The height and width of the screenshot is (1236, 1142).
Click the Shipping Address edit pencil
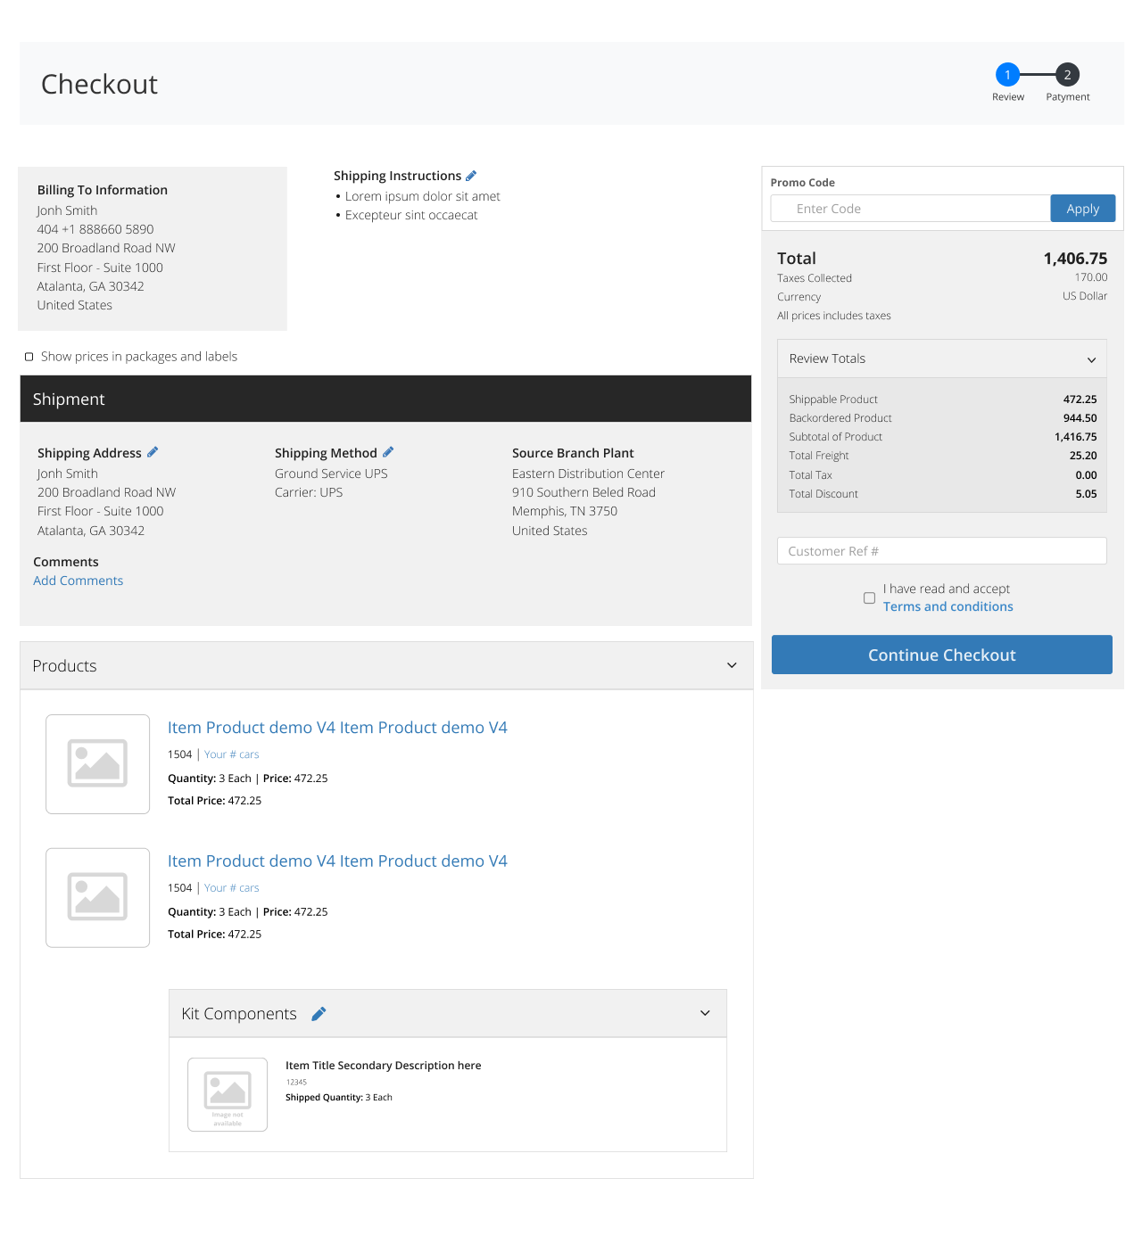[153, 452]
